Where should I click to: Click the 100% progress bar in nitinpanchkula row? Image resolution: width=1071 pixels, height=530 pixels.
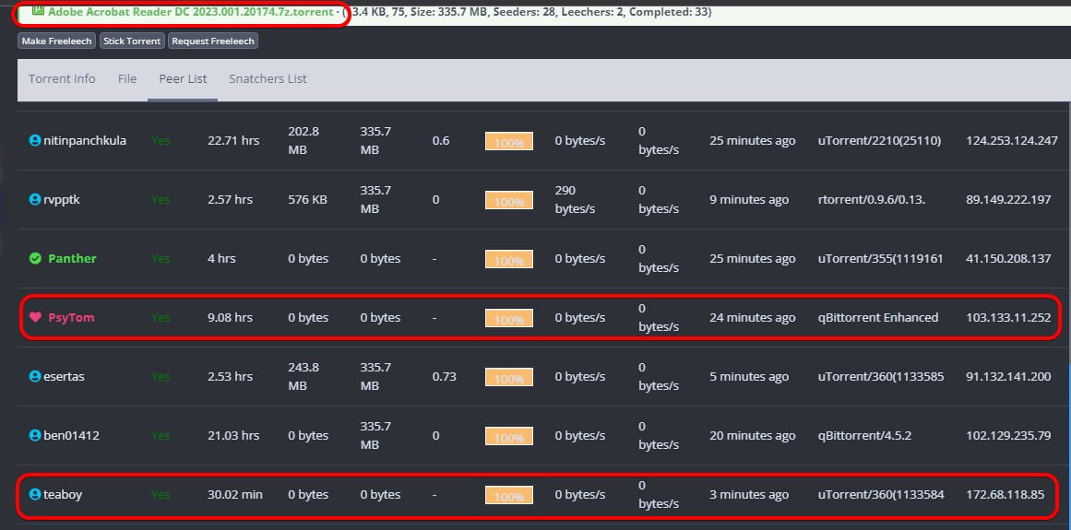(509, 141)
